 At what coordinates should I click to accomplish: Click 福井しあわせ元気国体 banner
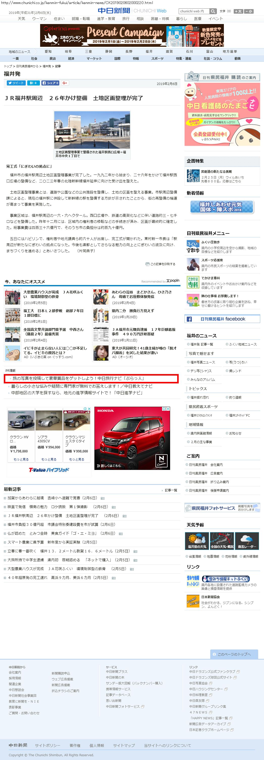(x=222, y=207)
